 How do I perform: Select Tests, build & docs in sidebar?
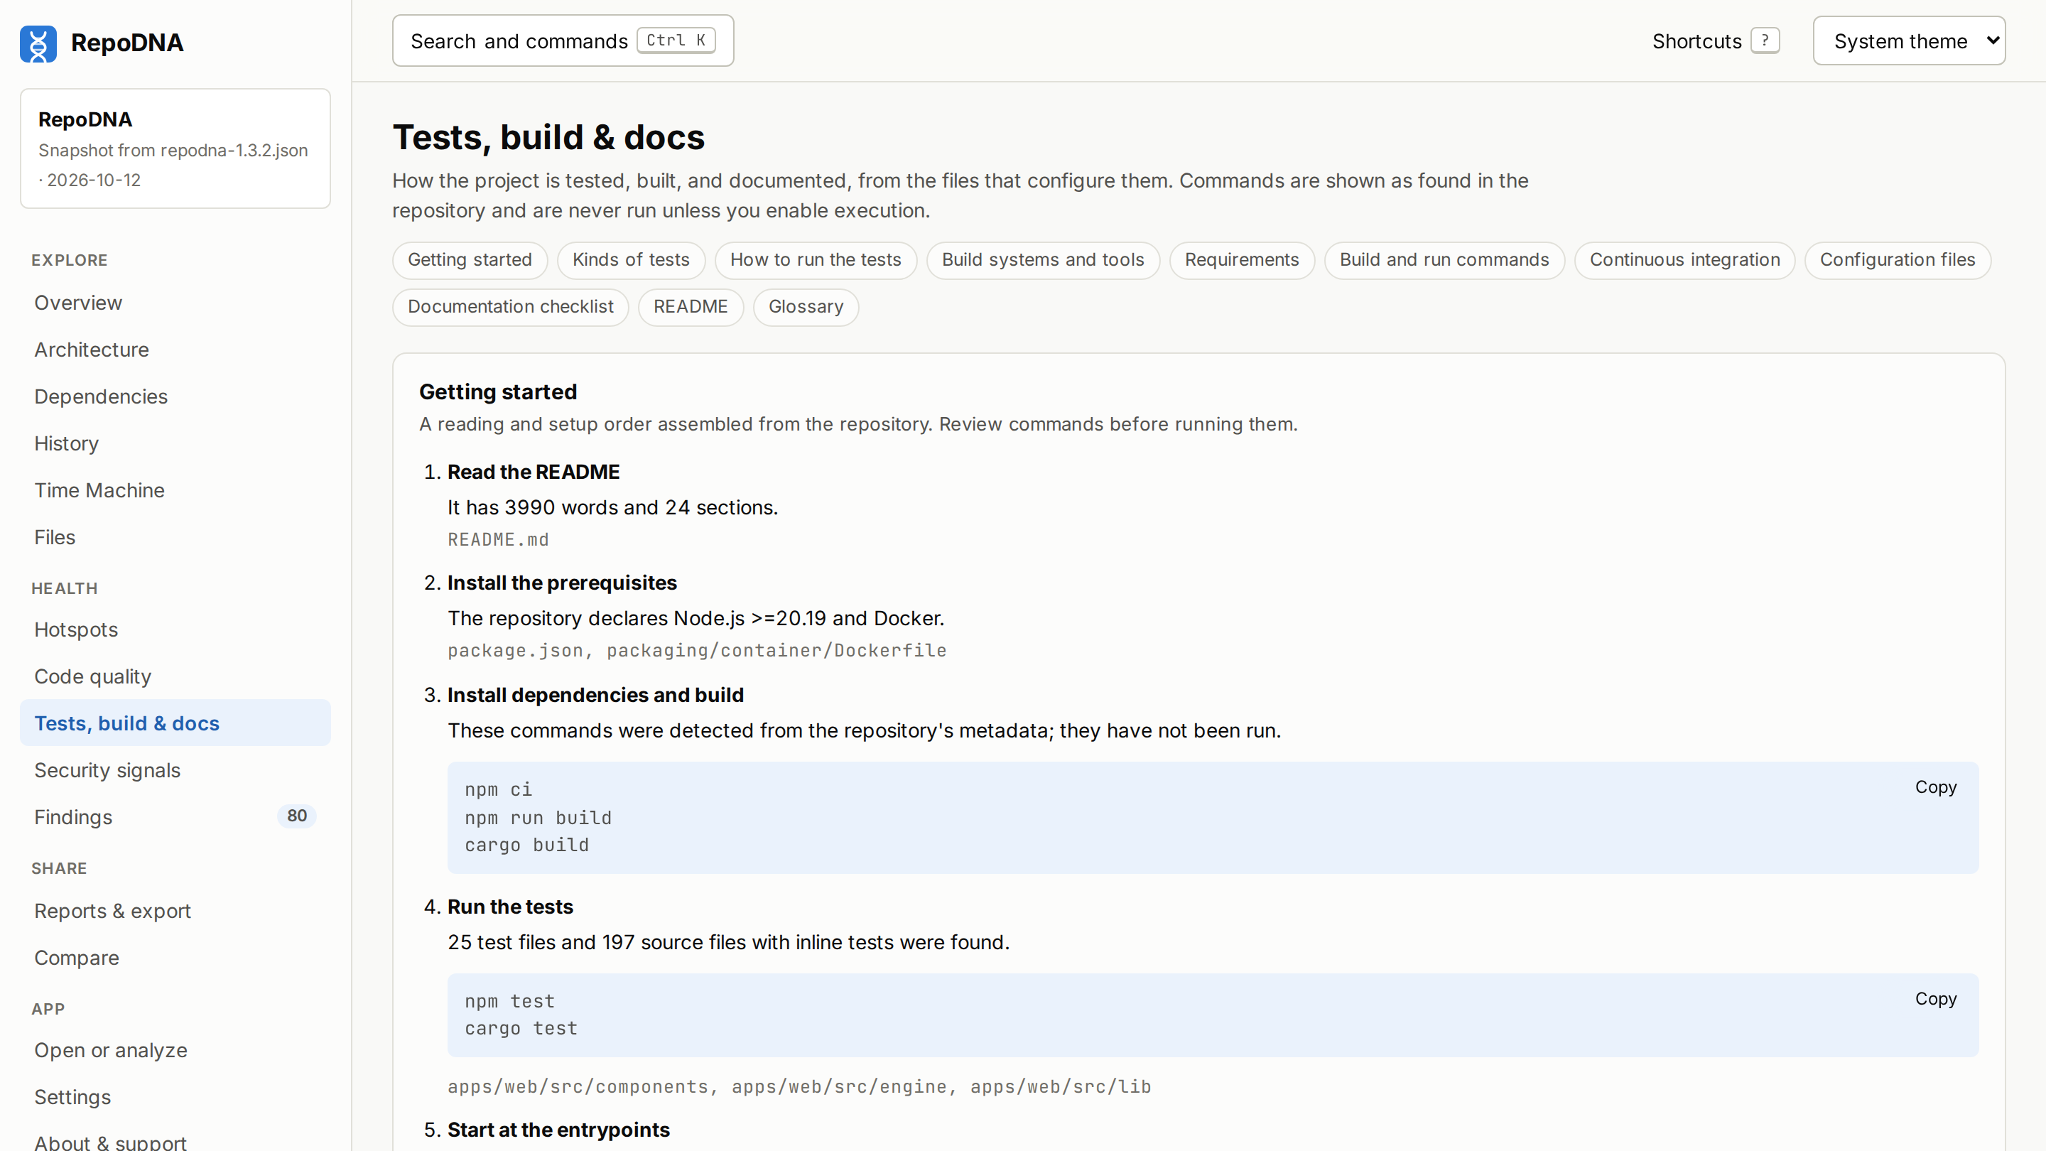(x=175, y=723)
